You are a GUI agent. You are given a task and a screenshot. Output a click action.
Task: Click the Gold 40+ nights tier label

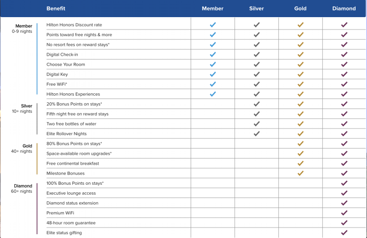pos(23,149)
